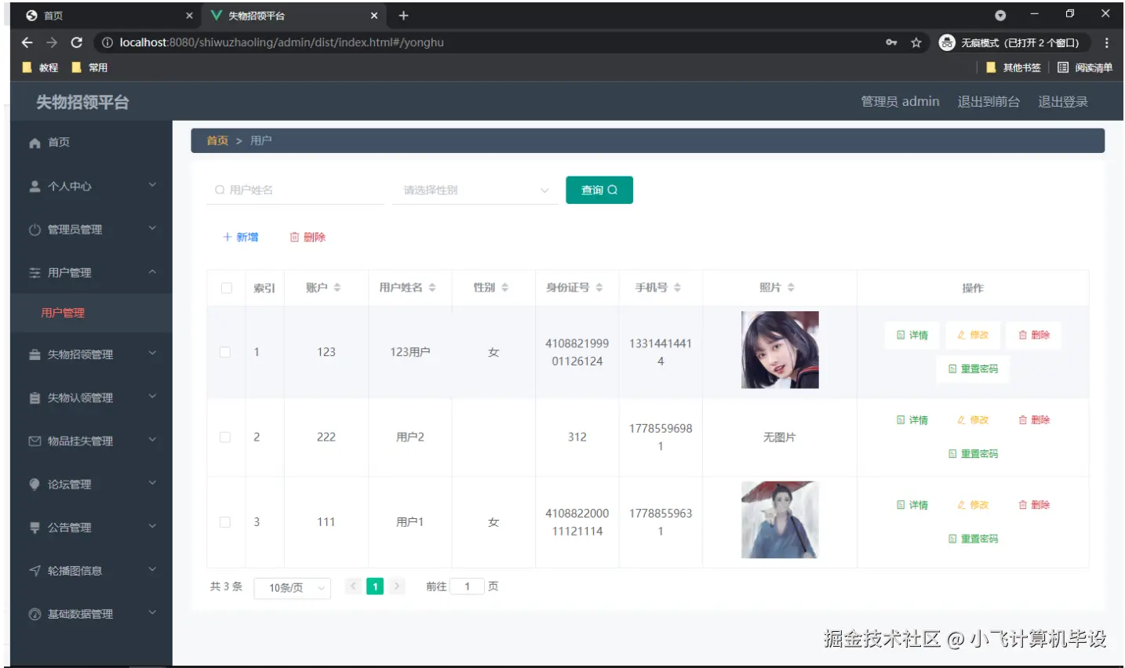Check the row checkbox for 用户2
The height and width of the screenshot is (668, 1125).
point(226,437)
